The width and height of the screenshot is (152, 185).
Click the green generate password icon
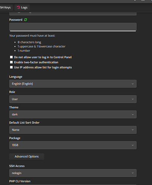click(x=26, y=20)
